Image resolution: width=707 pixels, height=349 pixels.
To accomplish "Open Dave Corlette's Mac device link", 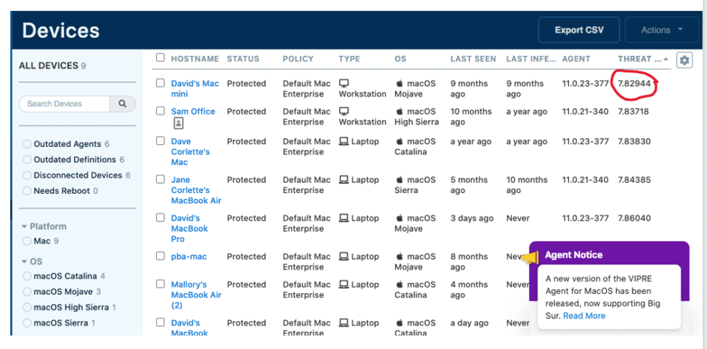I will 191,152.
